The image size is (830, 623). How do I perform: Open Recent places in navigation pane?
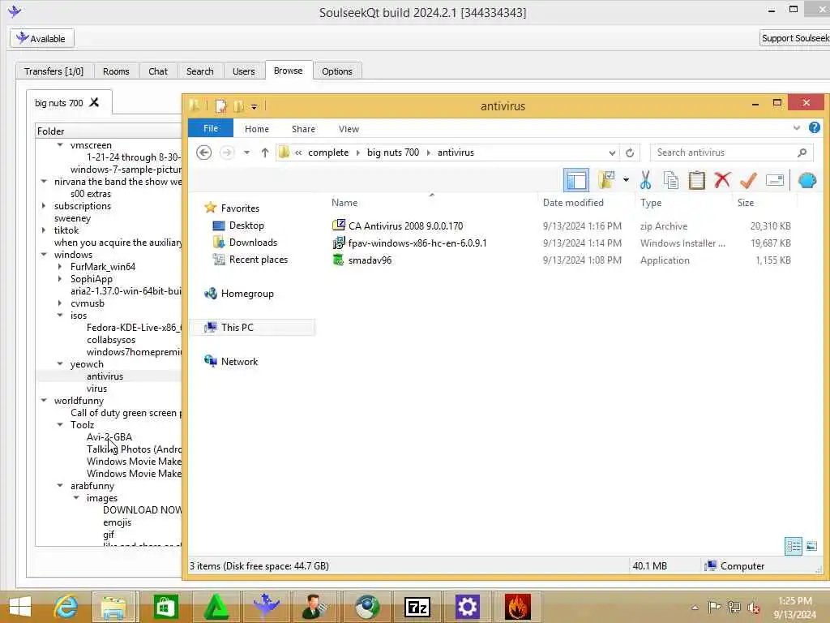pyautogui.click(x=259, y=259)
